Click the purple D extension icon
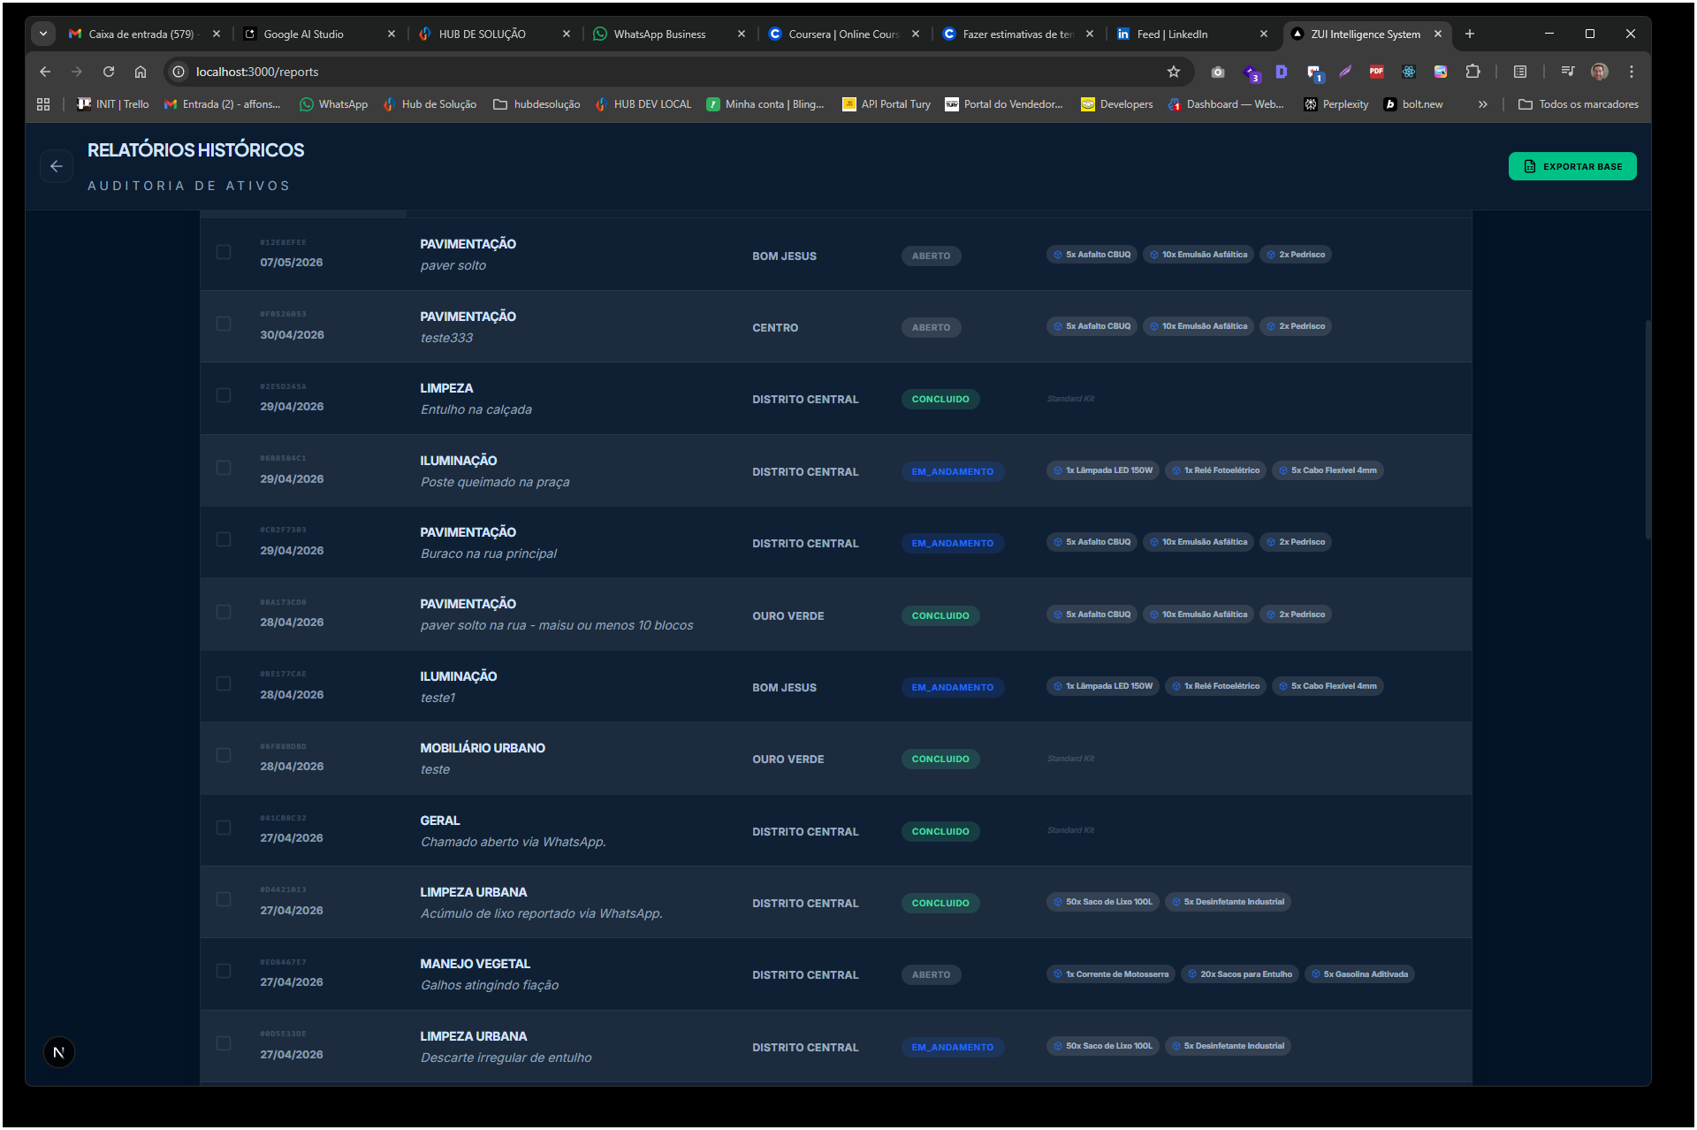The height and width of the screenshot is (1130, 1697). click(1282, 72)
